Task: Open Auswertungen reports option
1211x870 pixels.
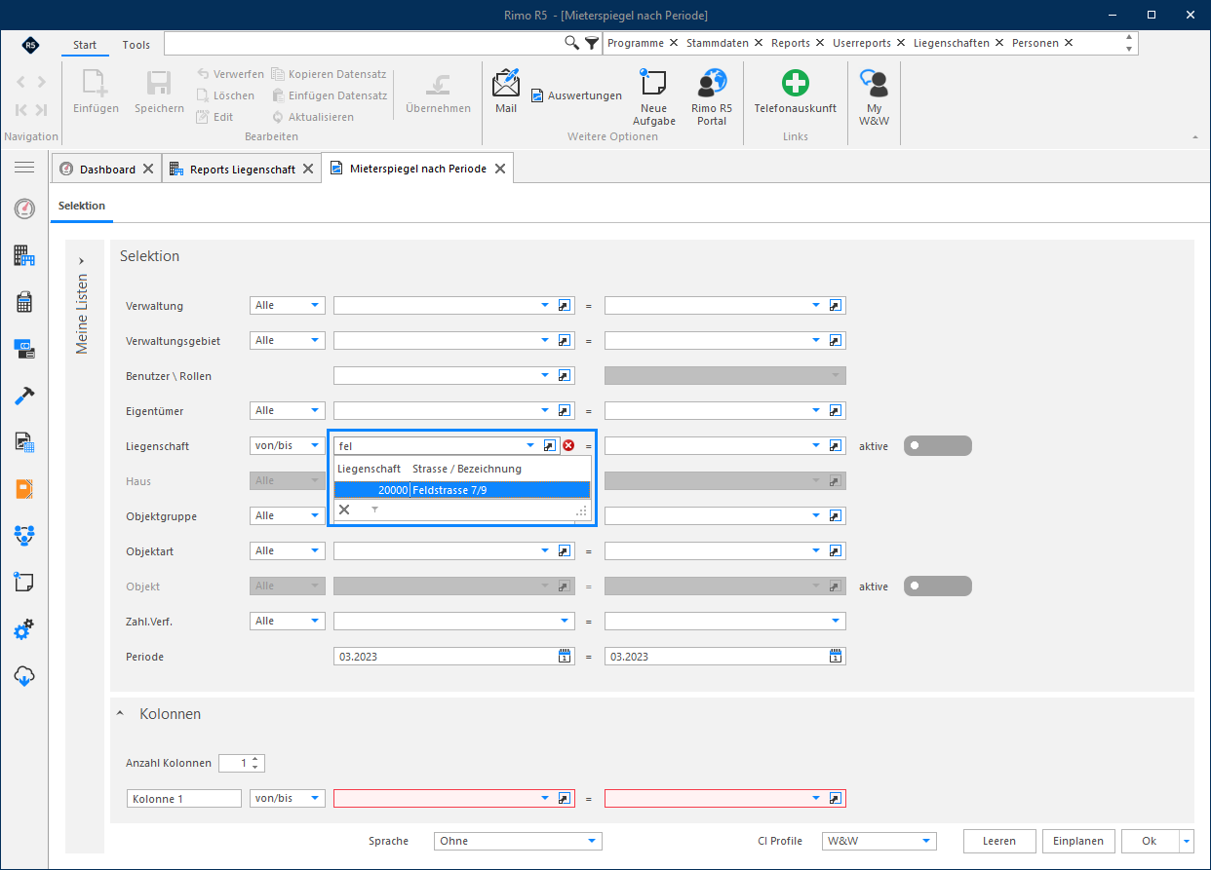Action: (x=576, y=95)
